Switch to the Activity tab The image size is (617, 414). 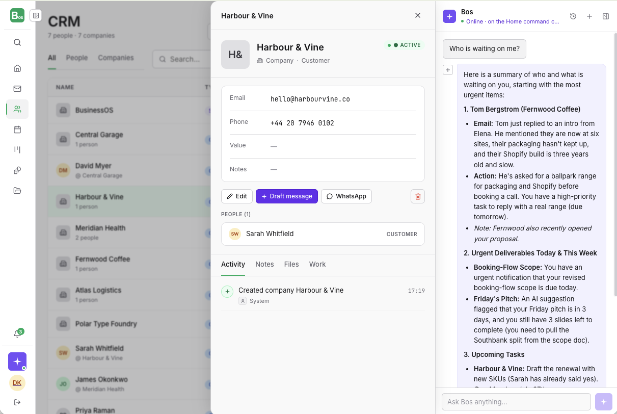[x=233, y=264]
